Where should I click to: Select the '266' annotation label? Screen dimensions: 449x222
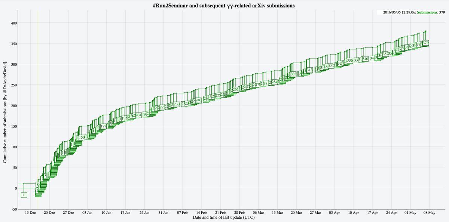tap(235, 90)
